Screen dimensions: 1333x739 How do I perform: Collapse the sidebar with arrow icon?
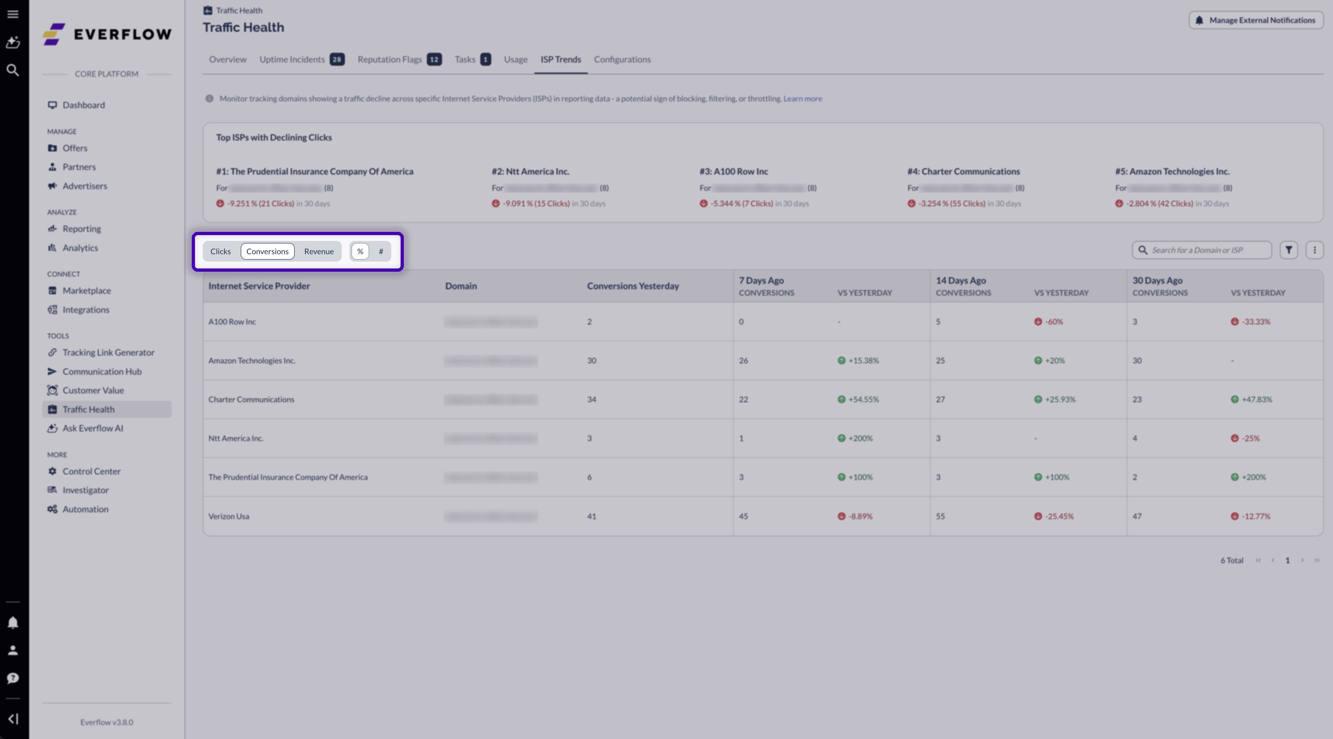(x=13, y=719)
